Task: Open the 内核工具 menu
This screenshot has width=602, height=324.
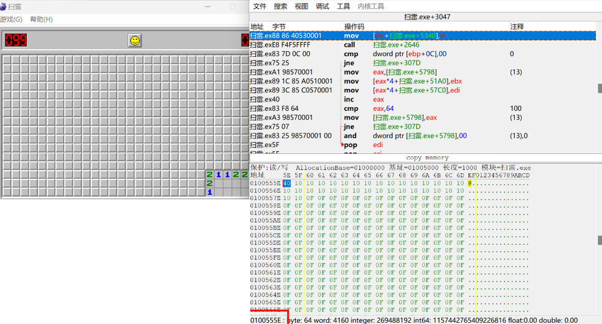Action: click(371, 6)
